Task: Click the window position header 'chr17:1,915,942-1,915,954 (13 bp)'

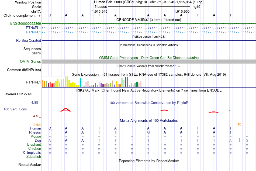Action: click(177, 2)
